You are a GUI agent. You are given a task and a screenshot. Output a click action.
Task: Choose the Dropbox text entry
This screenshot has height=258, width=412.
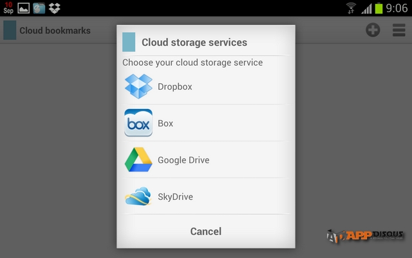175,86
